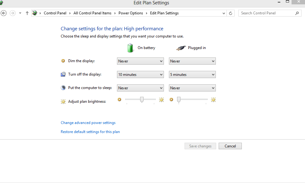Navigate to Power Options breadcrumb
Viewport: 305px width, 183px height.
(x=130, y=13)
